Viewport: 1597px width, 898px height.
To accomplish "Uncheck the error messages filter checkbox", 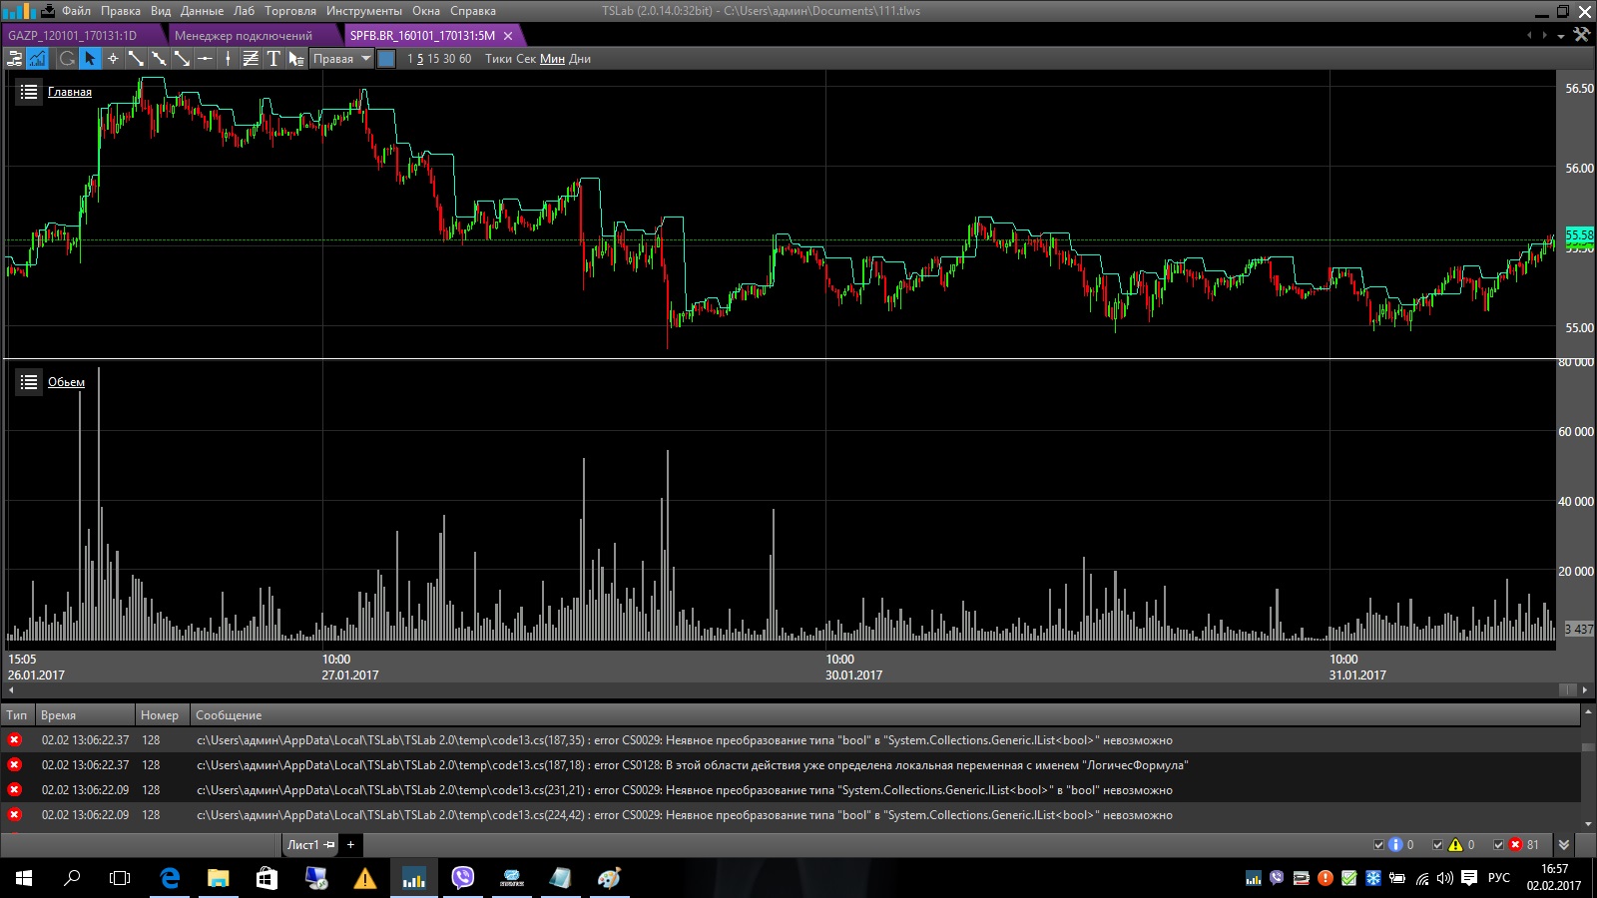I will (1498, 845).
